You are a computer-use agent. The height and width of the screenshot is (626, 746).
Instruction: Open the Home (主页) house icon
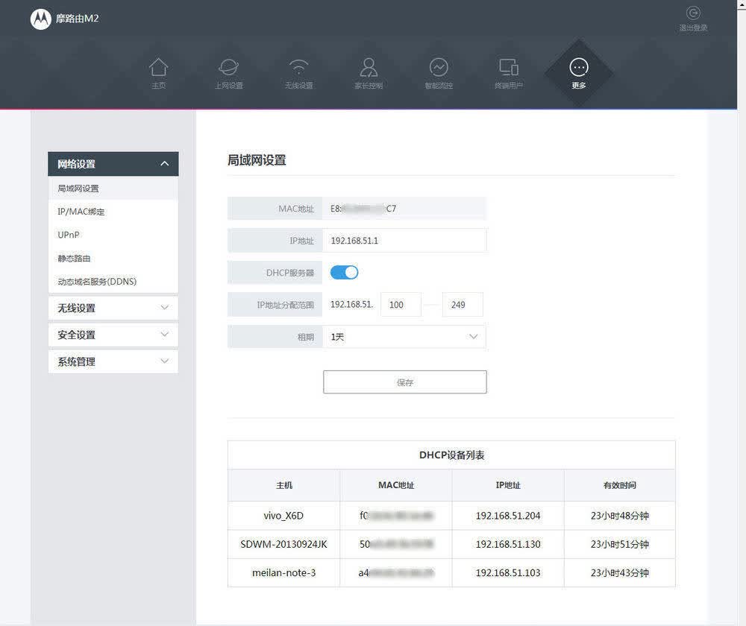click(x=158, y=68)
